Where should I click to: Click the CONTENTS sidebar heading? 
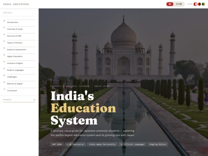(x=7, y=13)
